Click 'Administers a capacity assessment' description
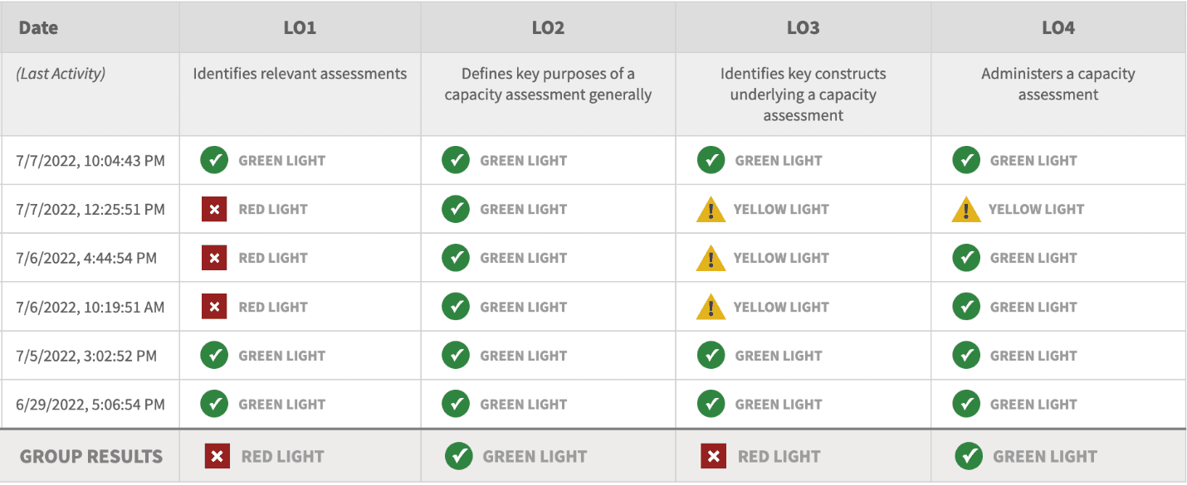 (x=1058, y=84)
